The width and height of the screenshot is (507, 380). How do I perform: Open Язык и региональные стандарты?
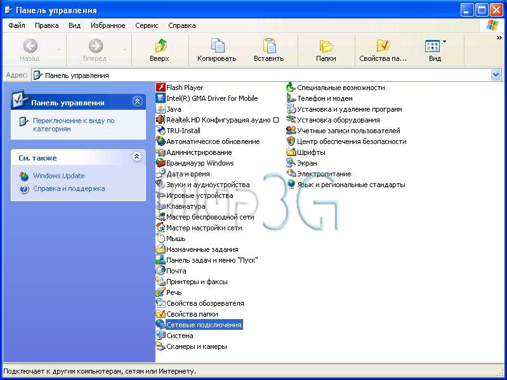pos(346,185)
